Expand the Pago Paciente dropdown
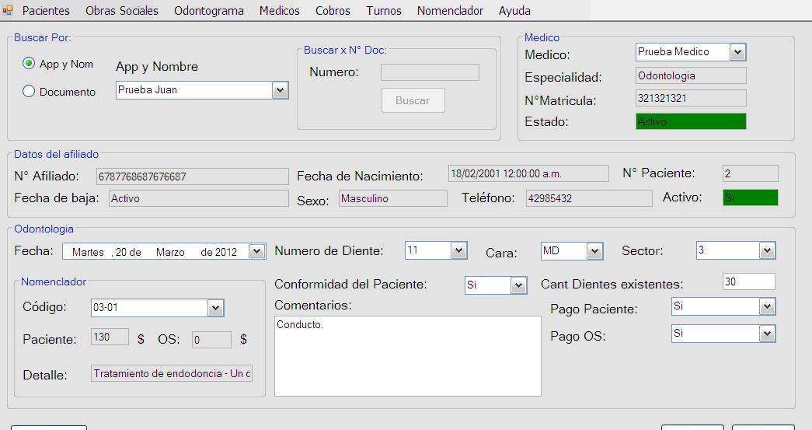 pyautogui.click(x=767, y=306)
